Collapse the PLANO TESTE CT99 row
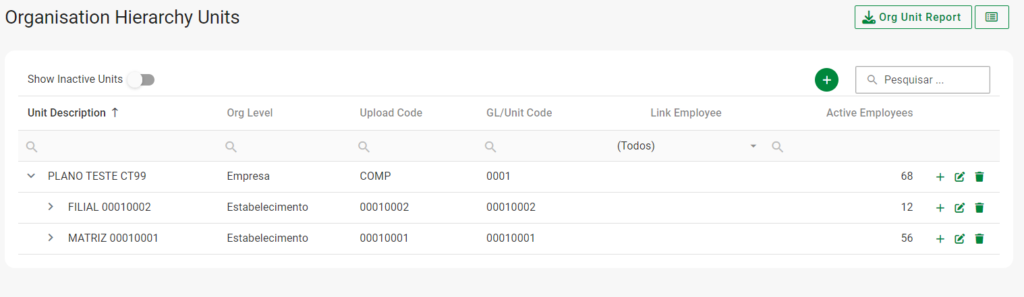Screen dimensions: 1024x297 [x=30, y=176]
